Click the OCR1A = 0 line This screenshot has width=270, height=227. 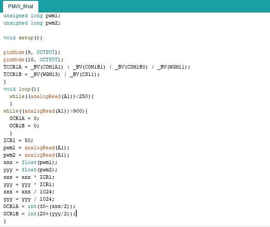pyautogui.click(x=25, y=118)
